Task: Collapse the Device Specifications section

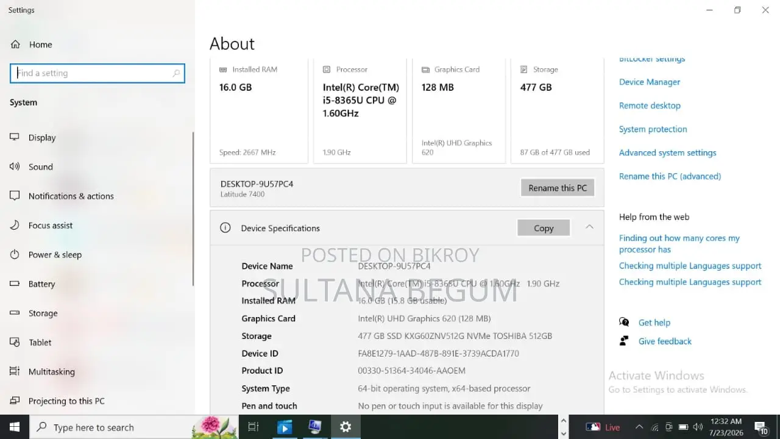Action: pyautogui.click(x=589, y=227)
